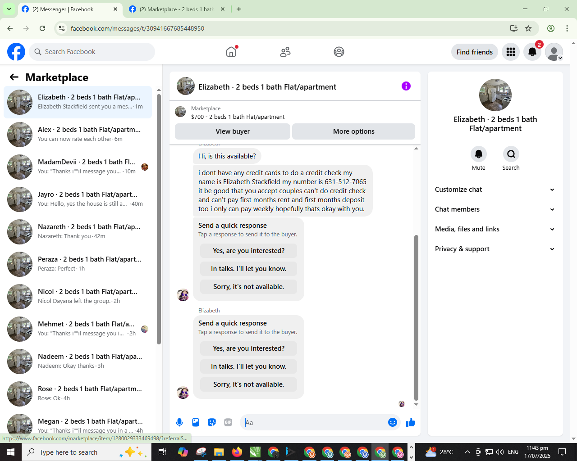View site information icon in address bar
577x461 pixels.
62,28
